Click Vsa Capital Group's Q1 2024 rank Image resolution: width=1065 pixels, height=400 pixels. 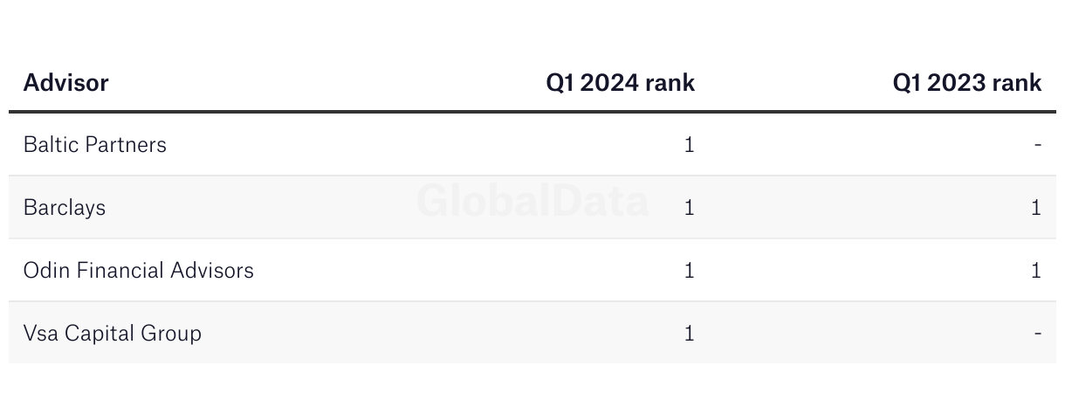(689, 333)
